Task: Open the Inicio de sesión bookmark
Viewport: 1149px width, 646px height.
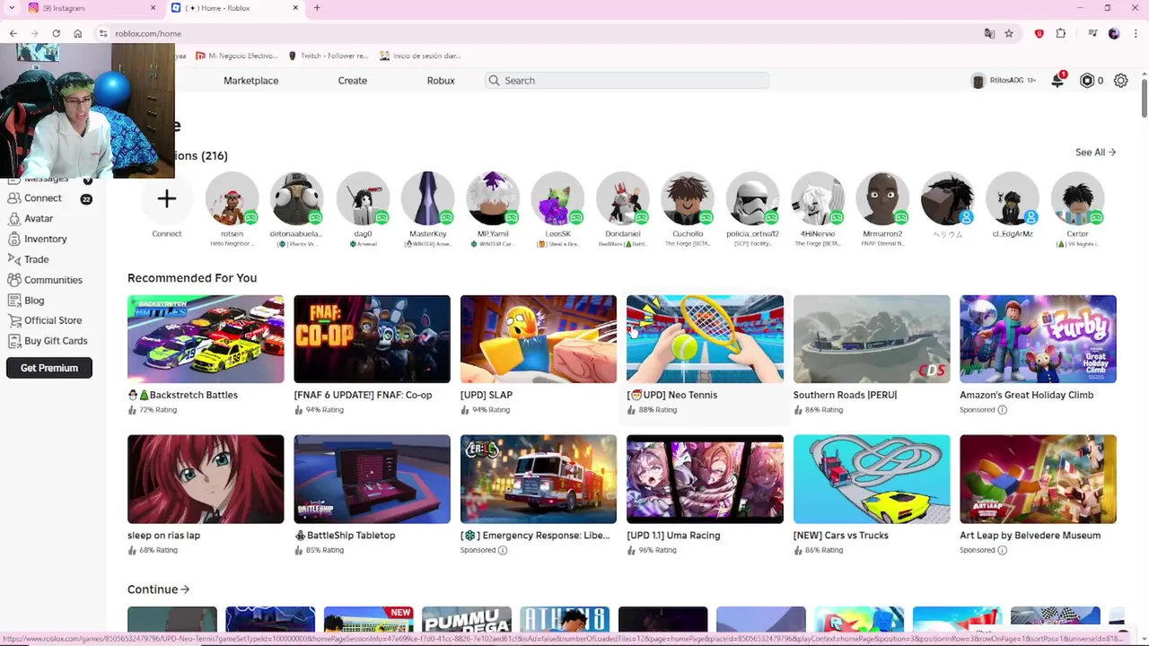Action: tap(420, 56)
